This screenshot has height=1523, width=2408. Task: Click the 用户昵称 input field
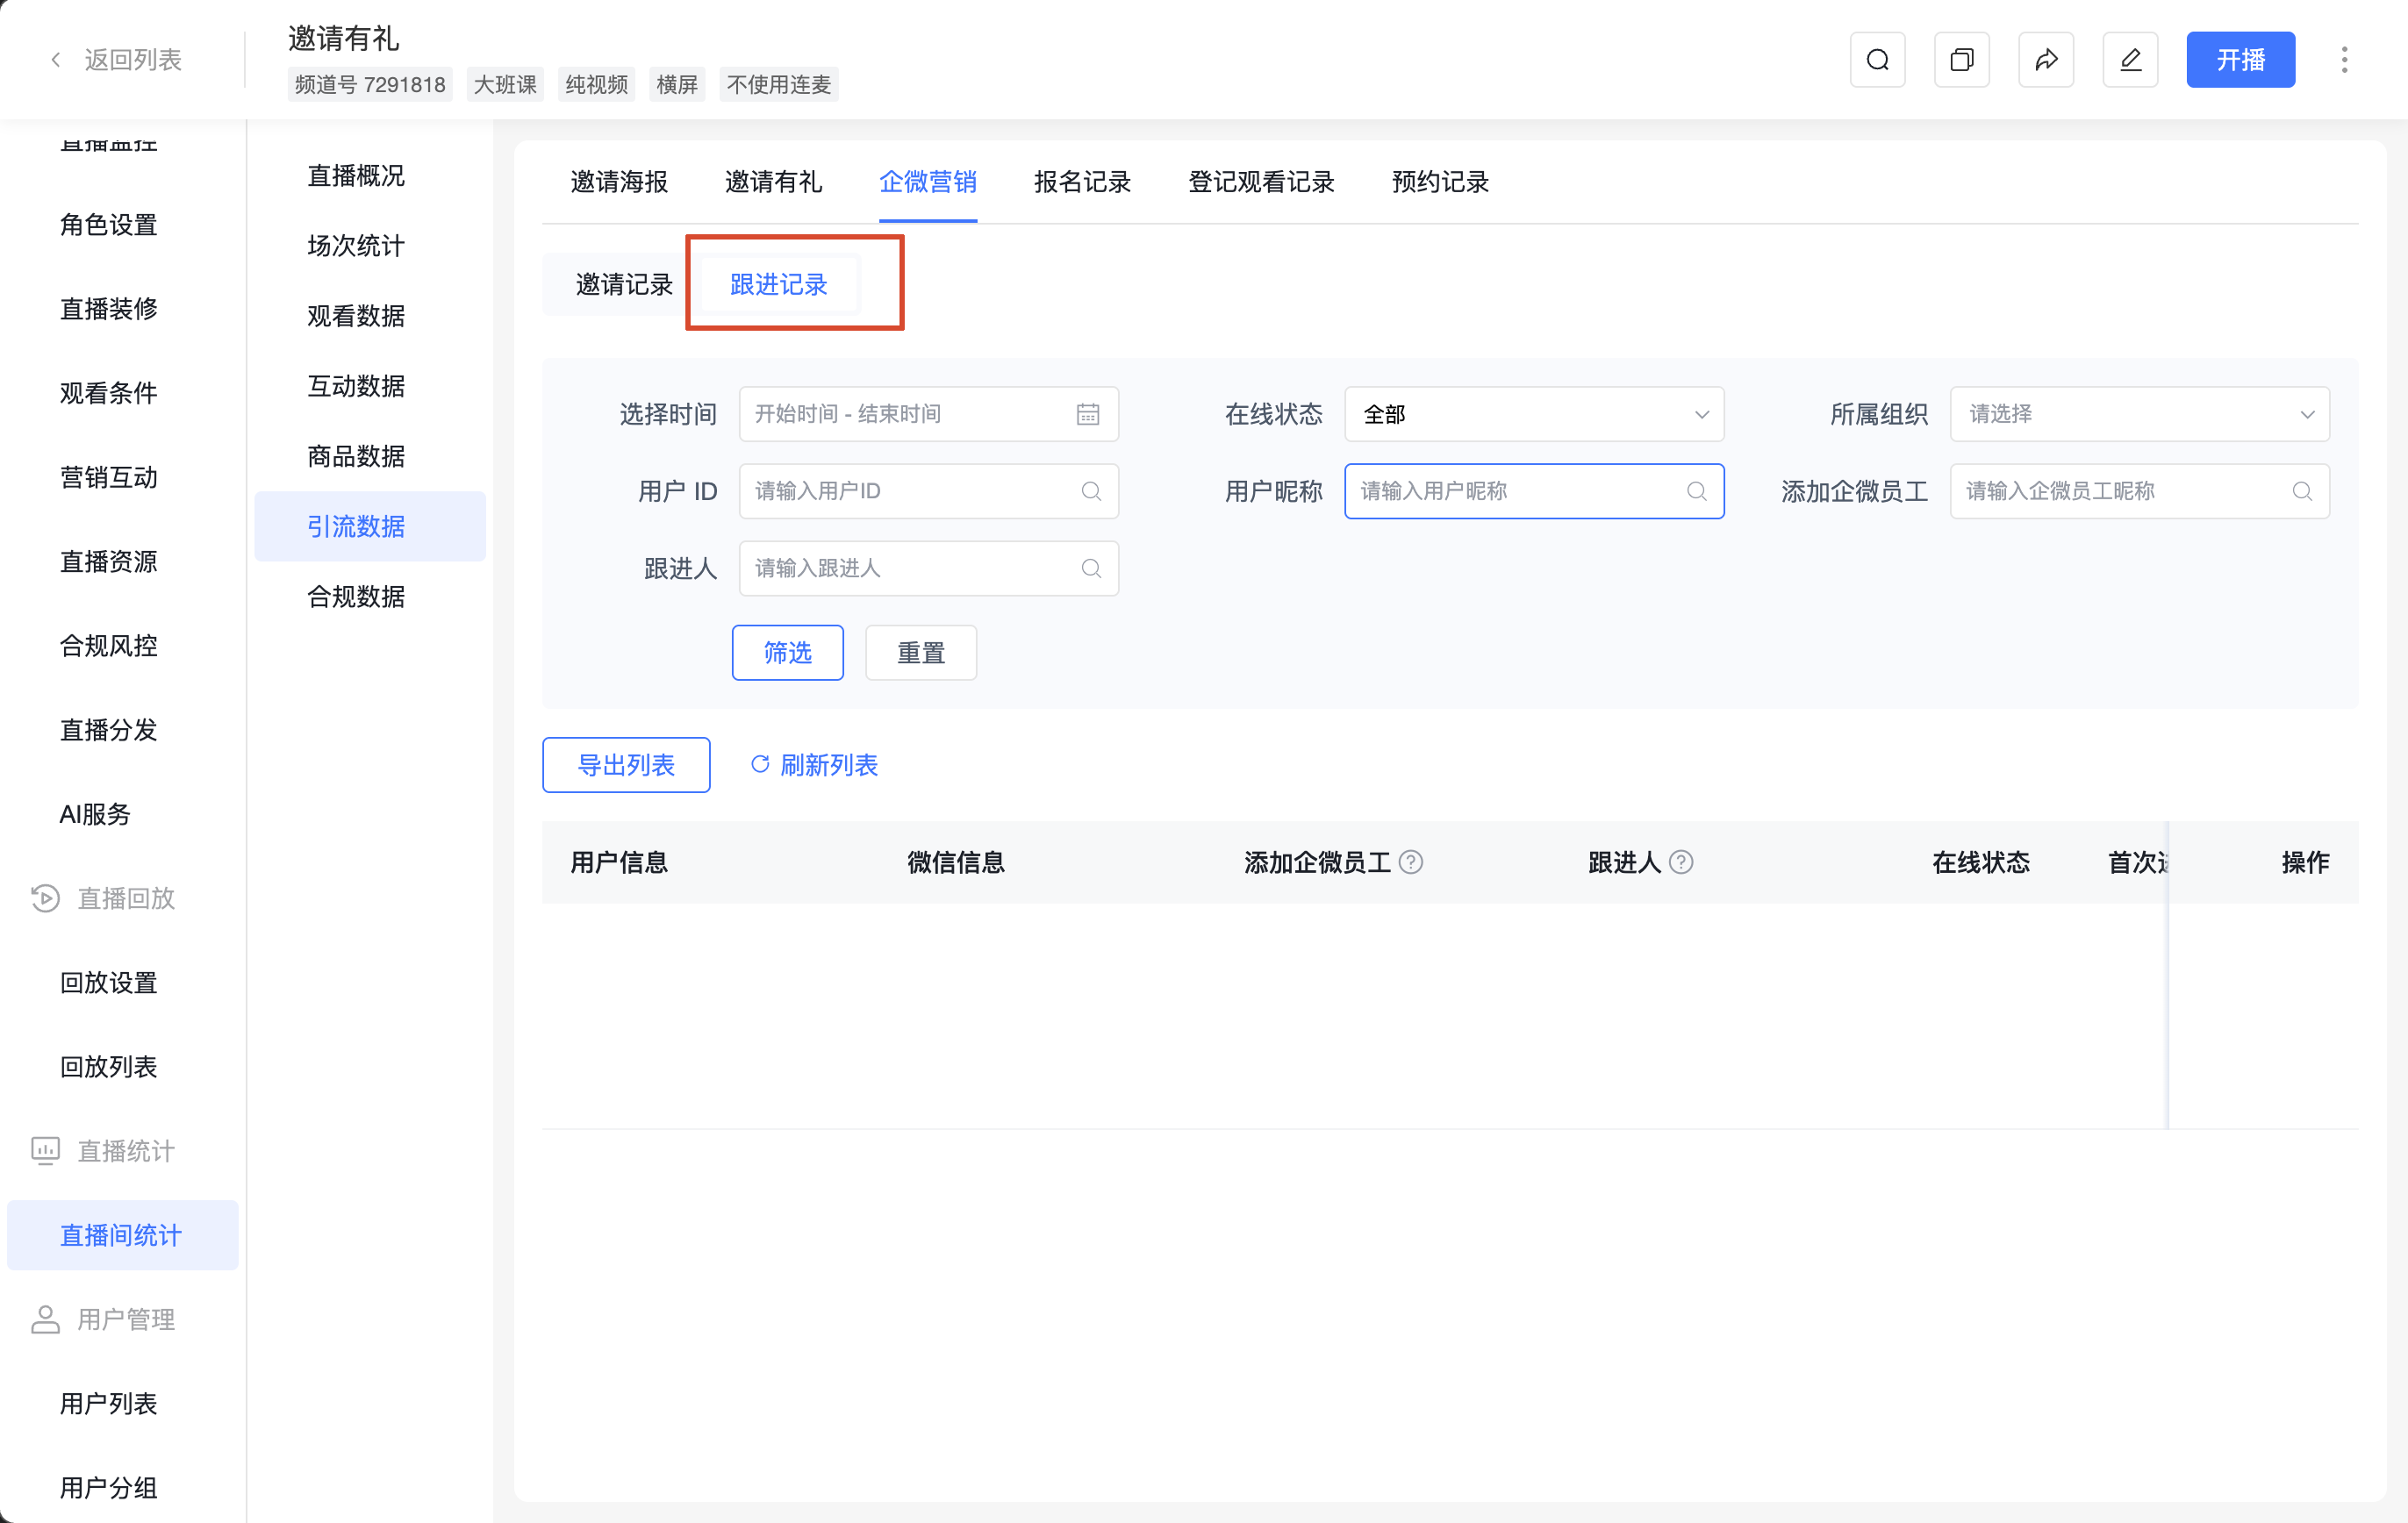coord(1534,491)
